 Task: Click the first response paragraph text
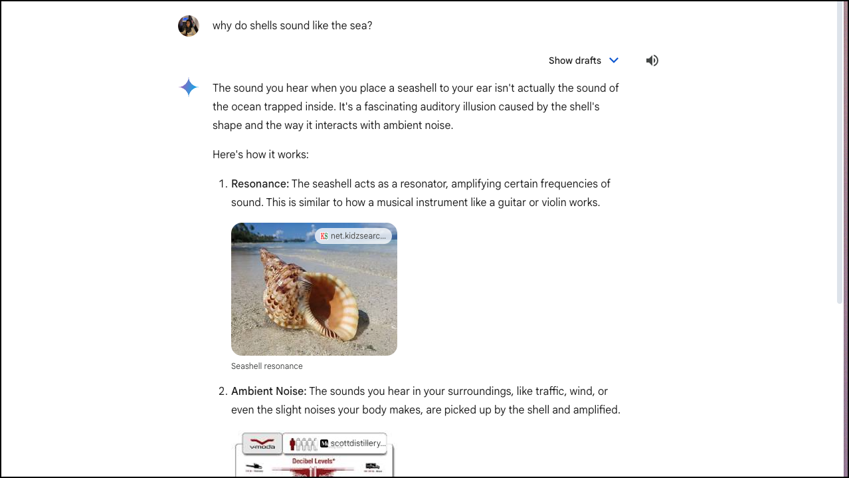pyautogui.click(x=416, y=106)
